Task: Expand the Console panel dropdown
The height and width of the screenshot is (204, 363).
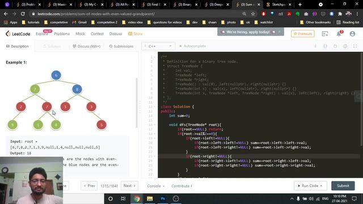Action: (x=156, y=186)
